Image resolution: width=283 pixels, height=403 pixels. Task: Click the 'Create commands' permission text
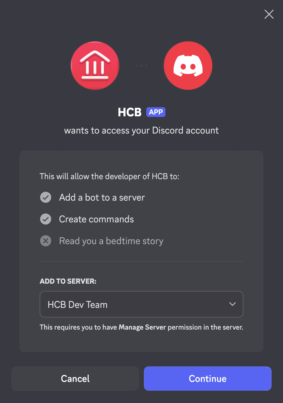(x=96, y=219)
